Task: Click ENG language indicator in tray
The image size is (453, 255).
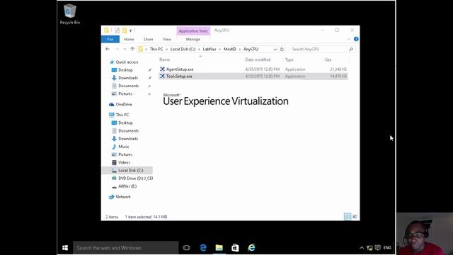Action: (x=387, y=248)
